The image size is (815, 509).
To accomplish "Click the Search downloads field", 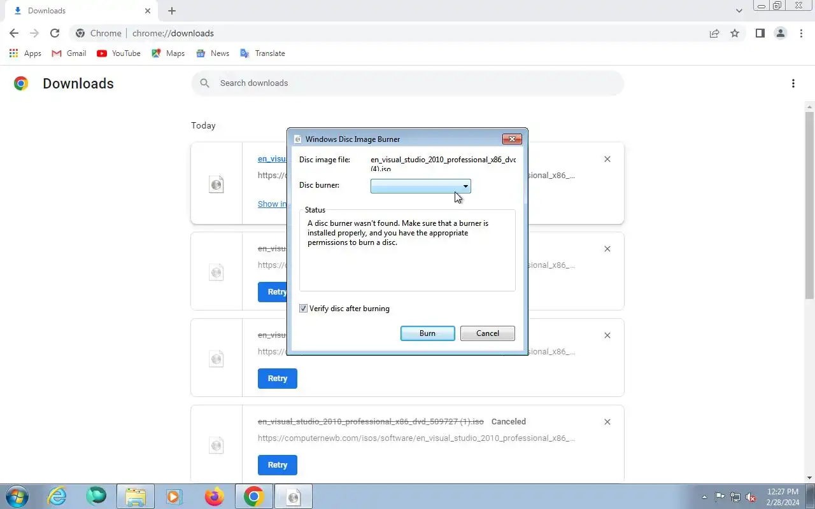I will 407,83.
